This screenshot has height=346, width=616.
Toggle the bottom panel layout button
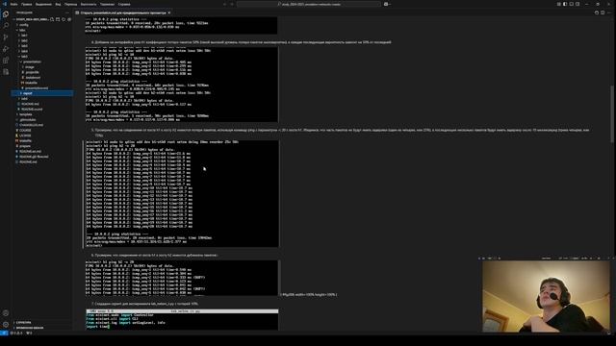point(571,4)
